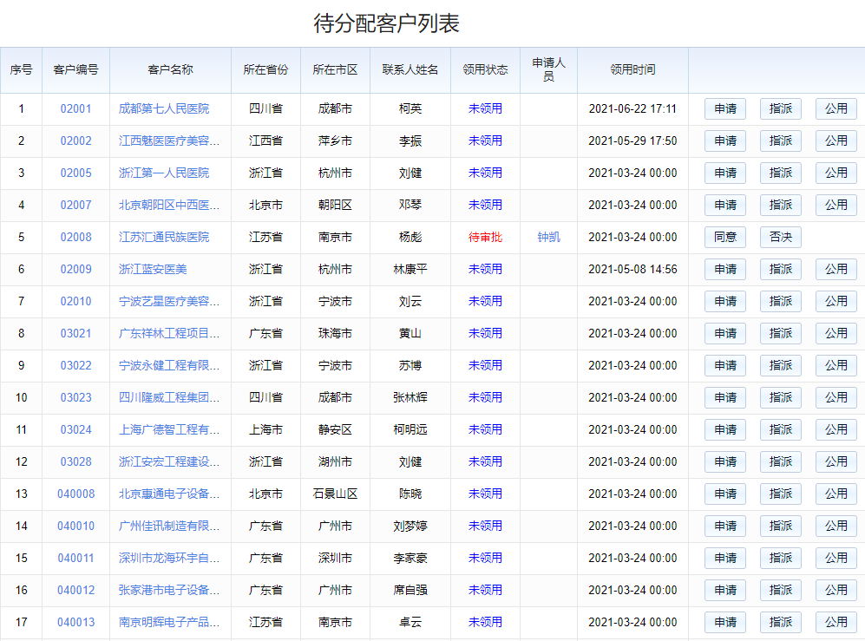Click the 客户名称 column header
The height and width of the screenshot is (641, 865).
[170, 70]
